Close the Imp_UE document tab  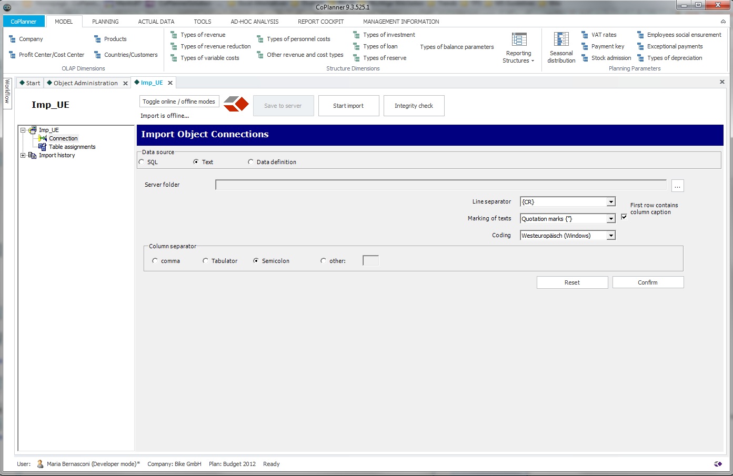(x=170, y=83)
